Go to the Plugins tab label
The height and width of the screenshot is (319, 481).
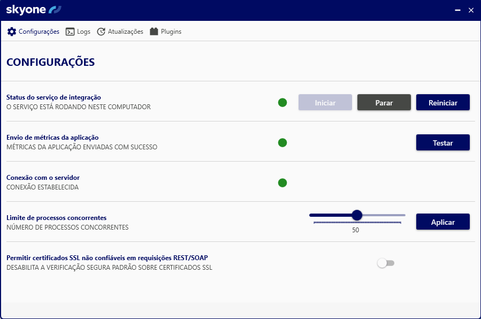point(171,32)
